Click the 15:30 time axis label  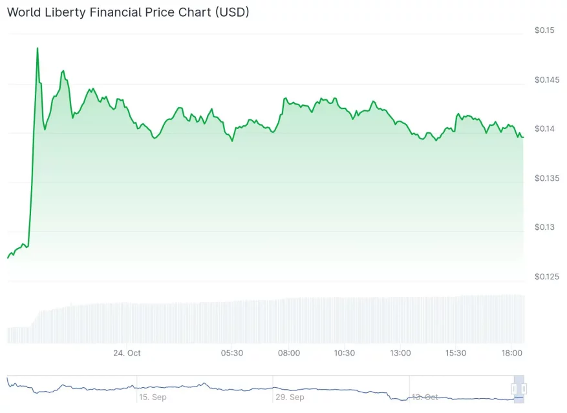[456, 353]
